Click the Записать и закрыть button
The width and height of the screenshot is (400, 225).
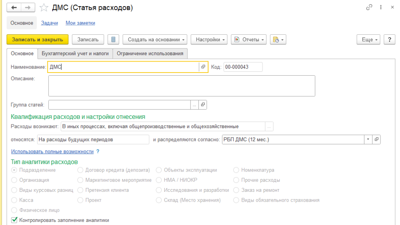[x=37, y=39]
